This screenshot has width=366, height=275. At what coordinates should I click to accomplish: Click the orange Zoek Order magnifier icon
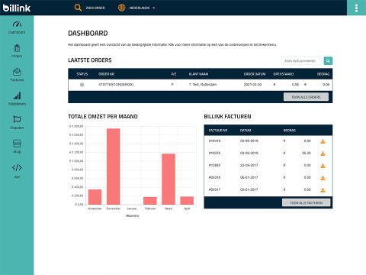78,8
